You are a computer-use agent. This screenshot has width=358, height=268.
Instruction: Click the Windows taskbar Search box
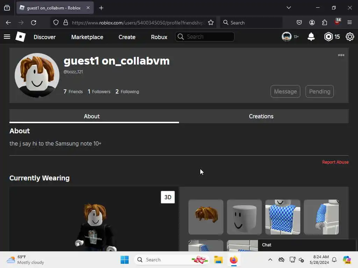click(x=172, y=260)
